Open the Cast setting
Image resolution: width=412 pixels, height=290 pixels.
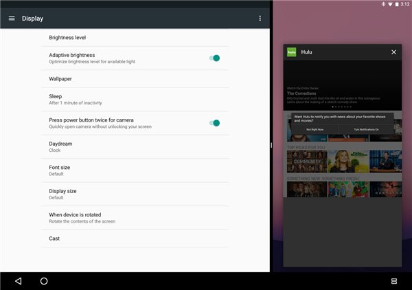(135, 238)
